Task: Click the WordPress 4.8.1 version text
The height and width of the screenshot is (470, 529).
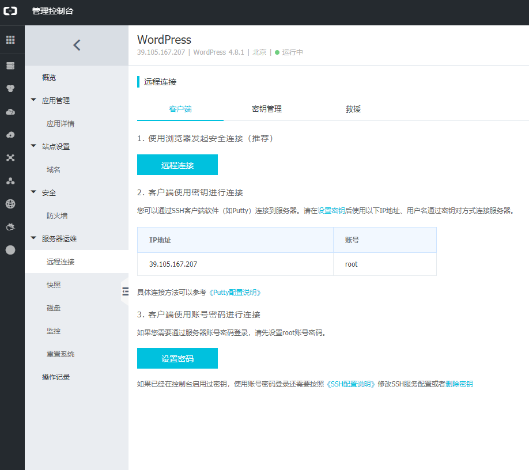Action: click(x=218, y=52)
